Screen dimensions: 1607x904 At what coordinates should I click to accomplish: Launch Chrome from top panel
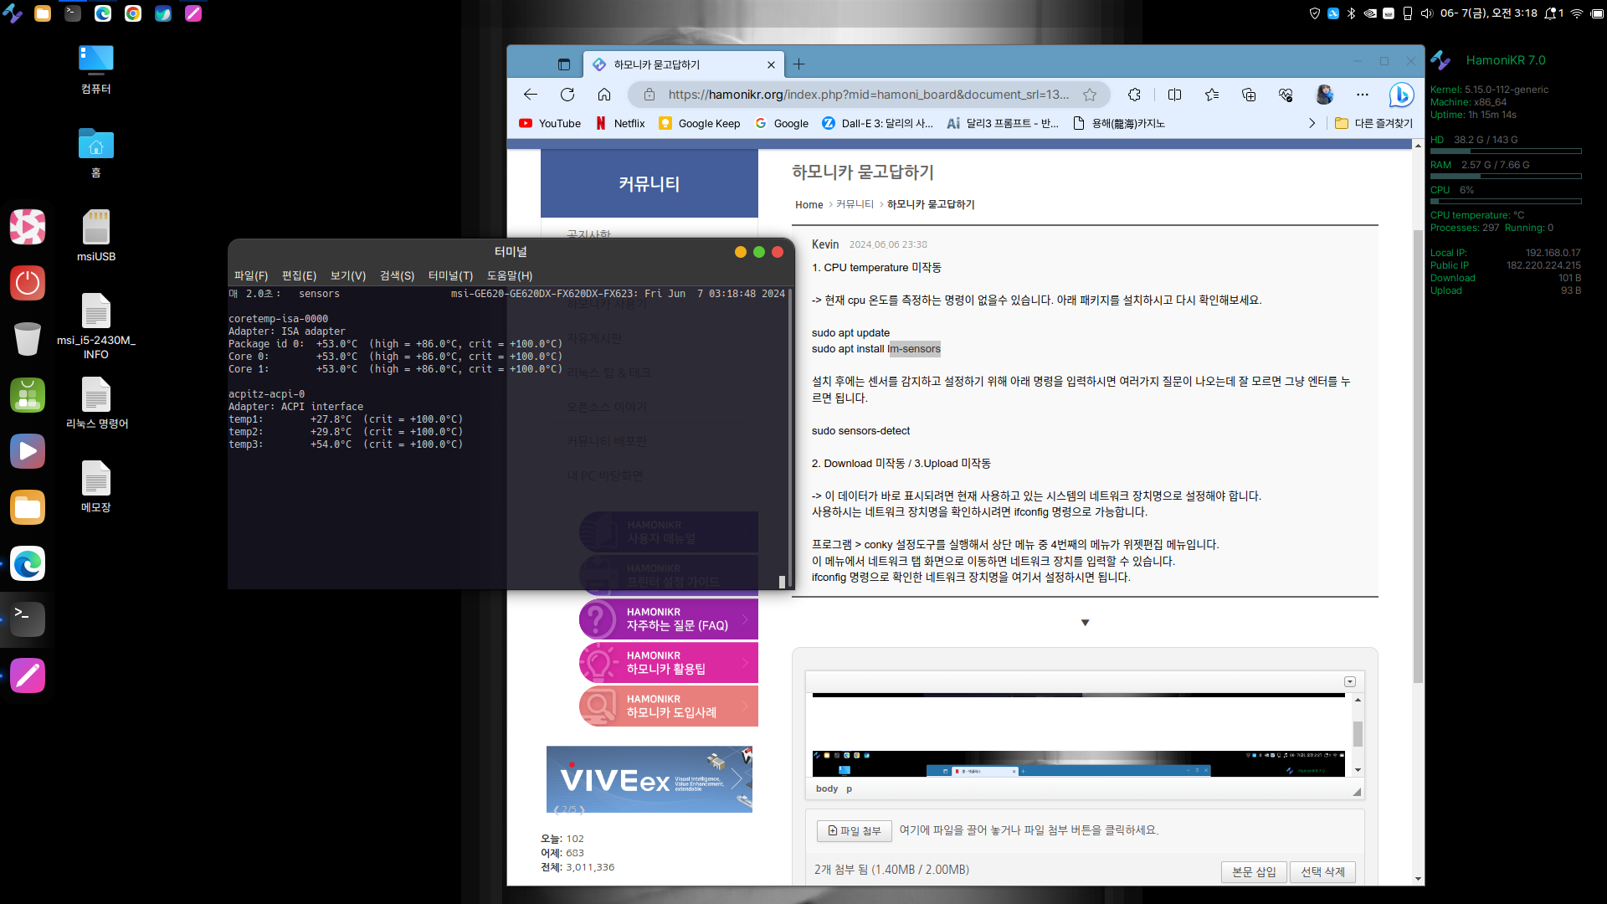[133, 13]
